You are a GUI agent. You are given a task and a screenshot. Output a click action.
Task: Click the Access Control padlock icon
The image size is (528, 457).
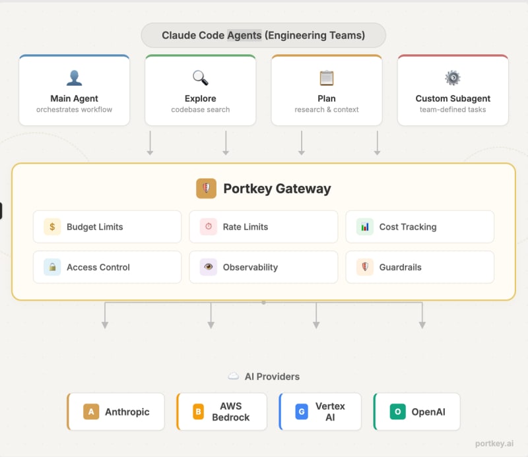coord(52,267)
